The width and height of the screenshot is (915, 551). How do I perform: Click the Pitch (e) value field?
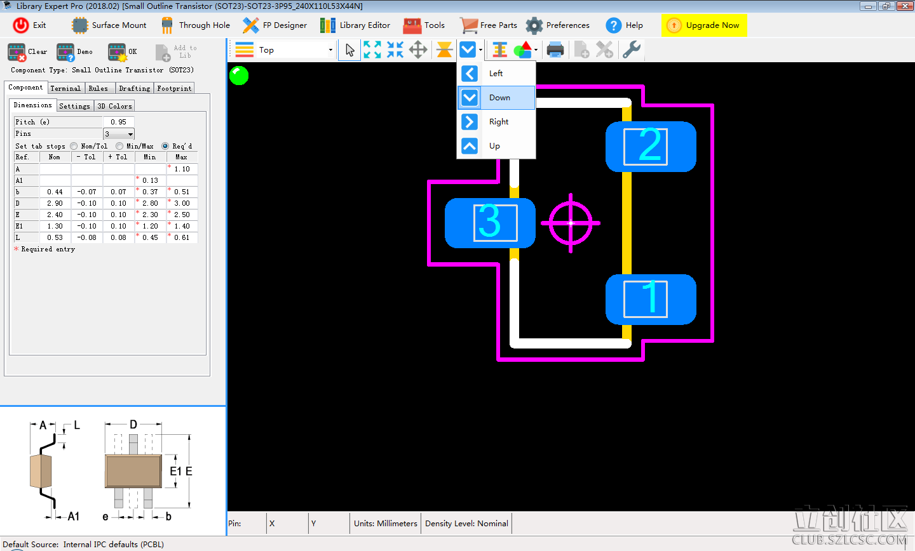pos(118,122)
